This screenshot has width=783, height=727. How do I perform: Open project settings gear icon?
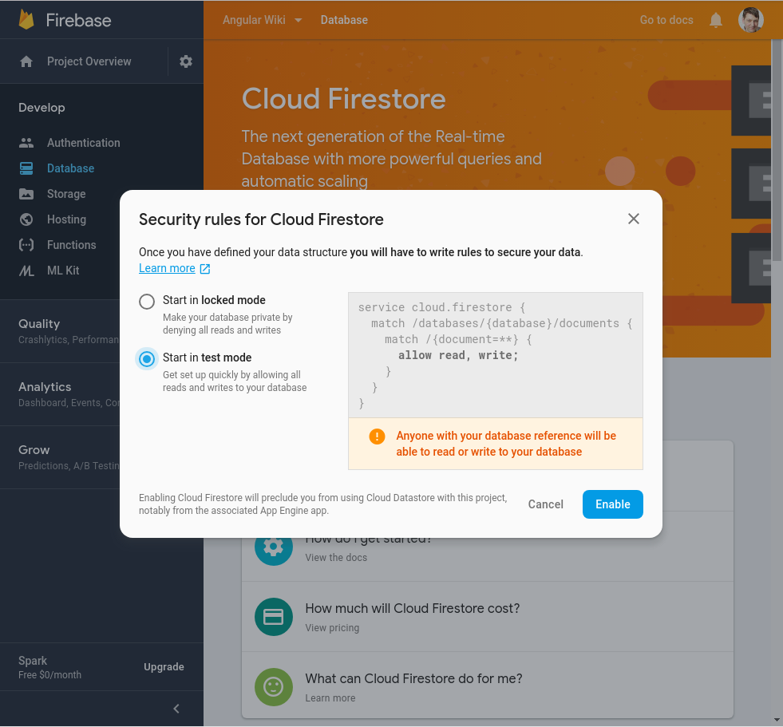186,61
